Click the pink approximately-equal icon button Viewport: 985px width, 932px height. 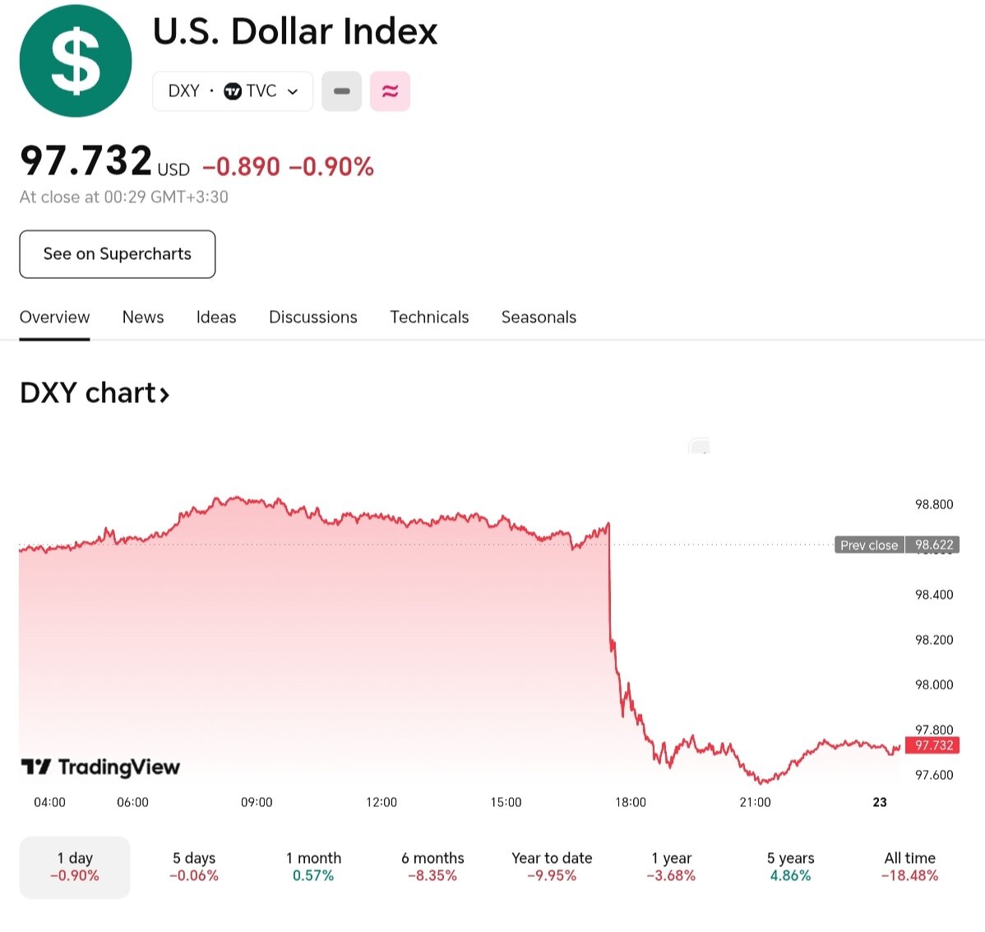(x=390, y=91)
